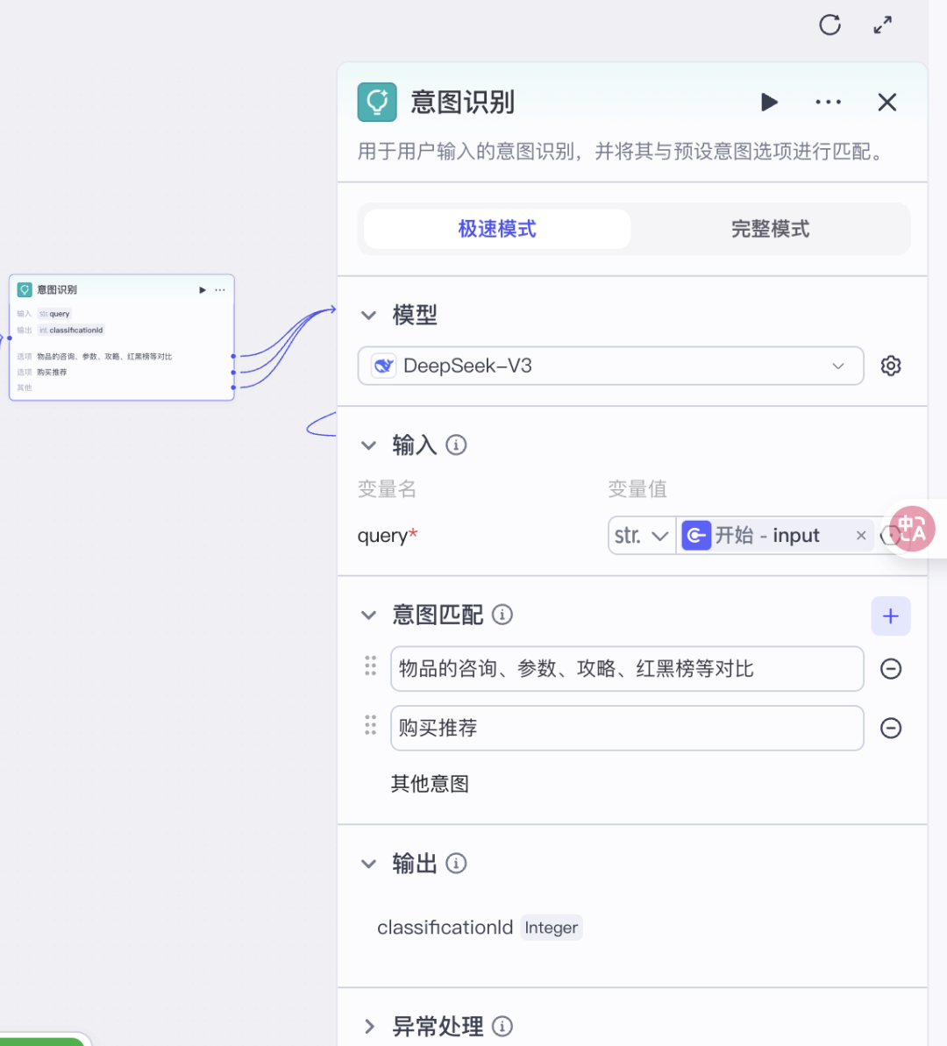The width and height of the screenshot is (947, 1046).
Task: Switch to 完整模式 tab
Action: tap(770, 229)
